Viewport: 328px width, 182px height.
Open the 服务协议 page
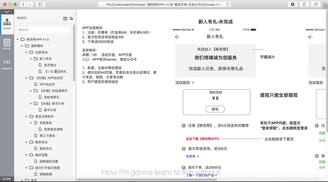click(x=46, y=149)
